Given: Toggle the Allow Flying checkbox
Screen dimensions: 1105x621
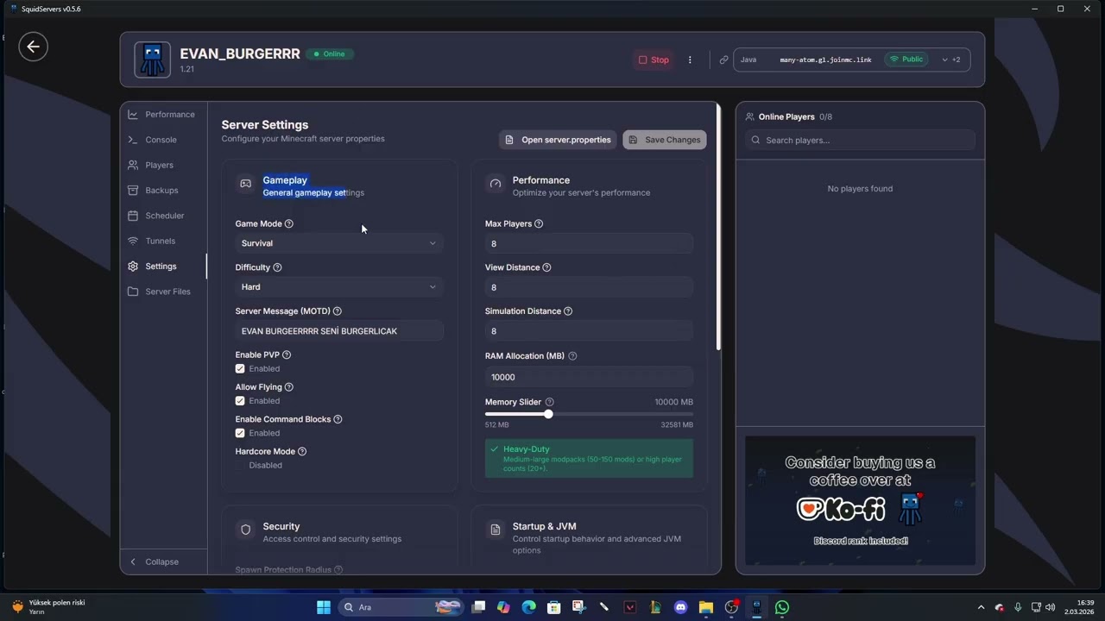Looking at the screenshot, I should click(x=240, y=401).
